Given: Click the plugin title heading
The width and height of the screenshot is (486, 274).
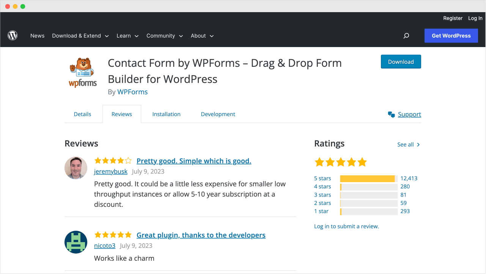Looking at the screenshot, I should pos(225,71).
